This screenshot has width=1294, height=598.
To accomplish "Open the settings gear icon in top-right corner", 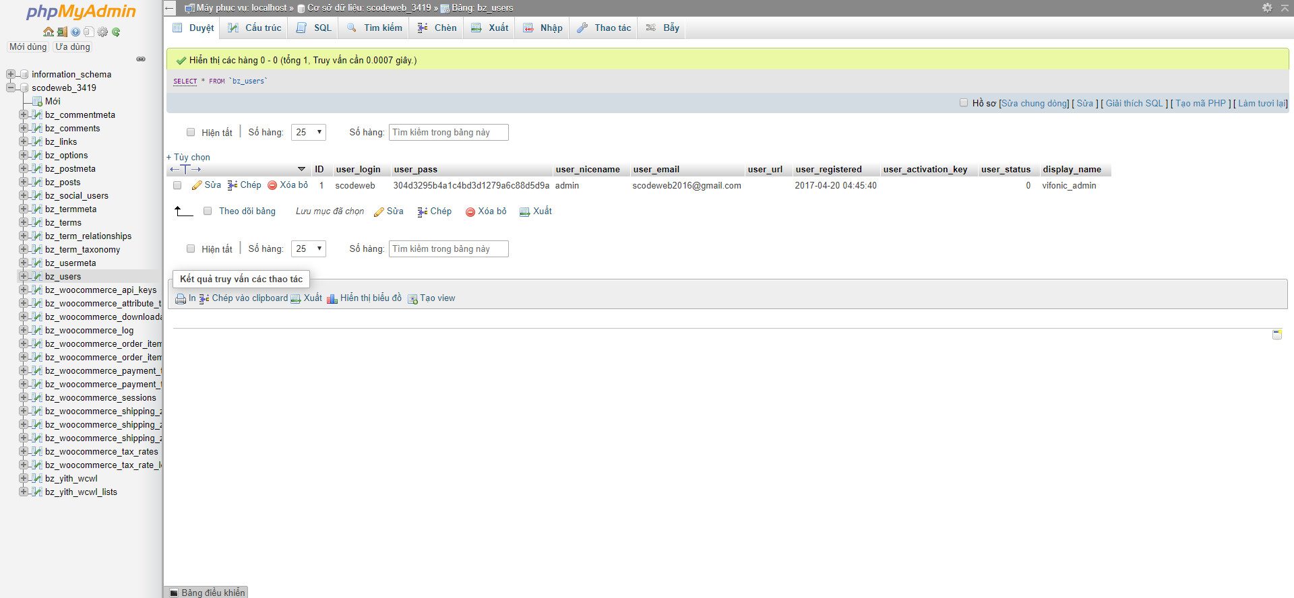I will pyautogui.click(x=1267, y=7).
